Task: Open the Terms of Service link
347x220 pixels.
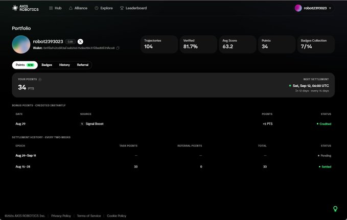Action: (89, 216)
